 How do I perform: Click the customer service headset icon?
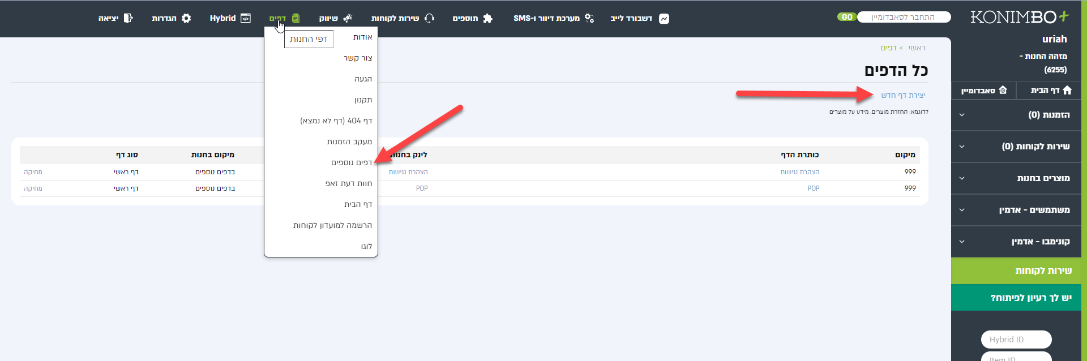point(430,18)
